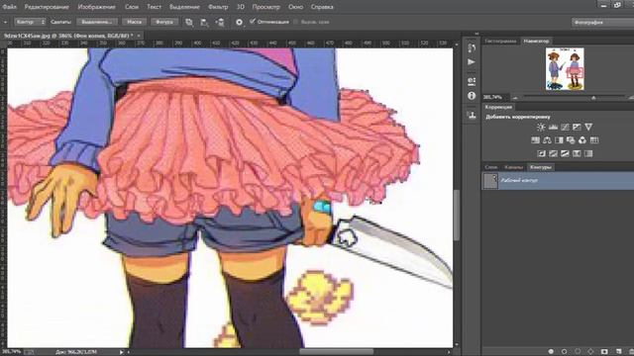Open the Properties panel icon

472,81
